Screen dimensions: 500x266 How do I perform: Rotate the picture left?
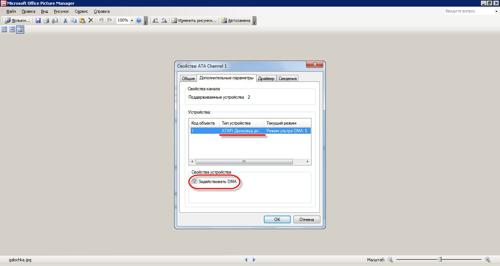click(x=156, y=21)
